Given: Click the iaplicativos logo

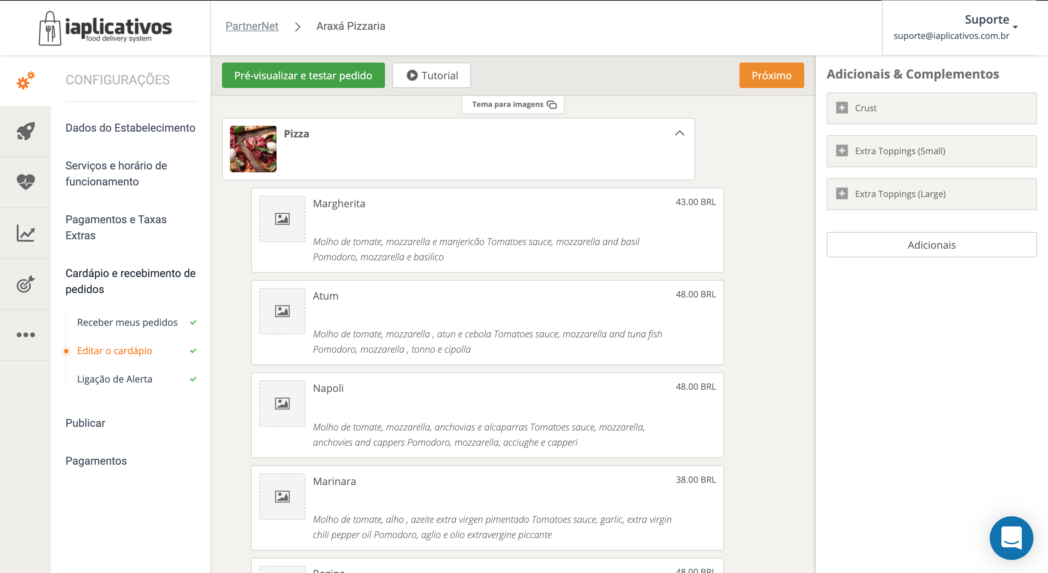Looking at the screenshot, I should point(106,28).
